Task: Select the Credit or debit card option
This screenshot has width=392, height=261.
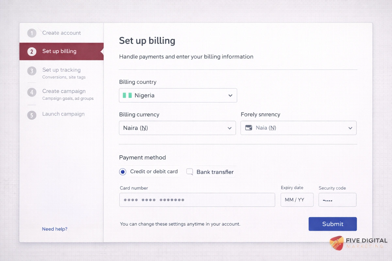Action: click(x=122, y=171)
